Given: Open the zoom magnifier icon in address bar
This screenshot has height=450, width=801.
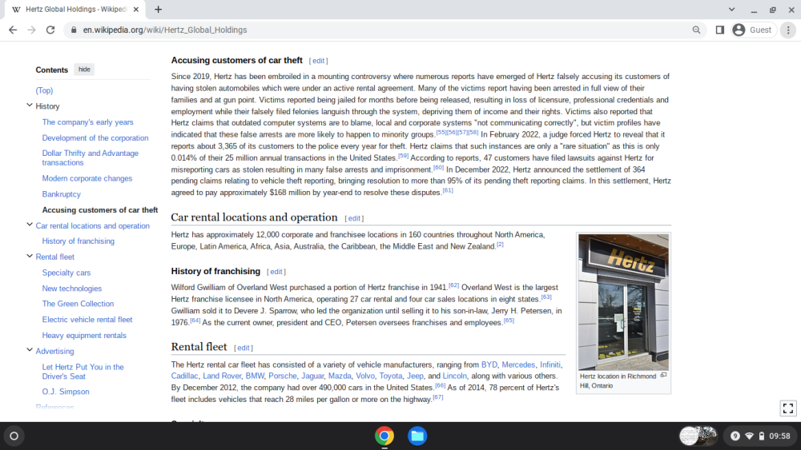Looking at the screenshot, I should click(x=696, y=30).
